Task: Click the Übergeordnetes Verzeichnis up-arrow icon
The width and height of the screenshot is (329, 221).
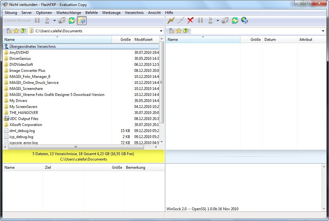Action: [6, 46]
